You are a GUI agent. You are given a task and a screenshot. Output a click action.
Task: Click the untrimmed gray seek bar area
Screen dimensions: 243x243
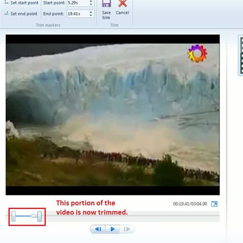point(133,216)
